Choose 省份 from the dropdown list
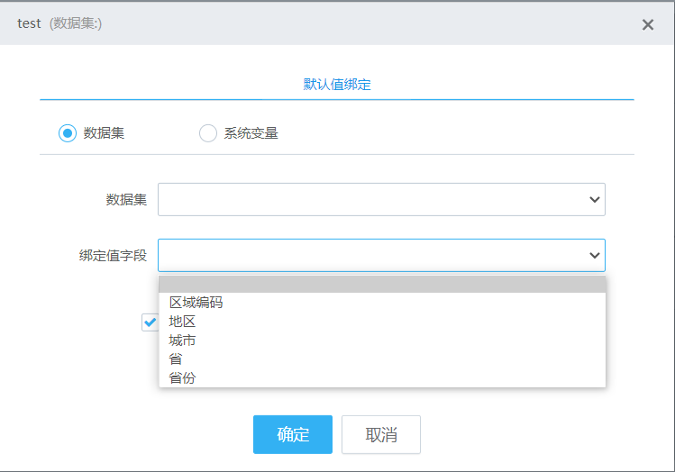 (x=382, y=377)
